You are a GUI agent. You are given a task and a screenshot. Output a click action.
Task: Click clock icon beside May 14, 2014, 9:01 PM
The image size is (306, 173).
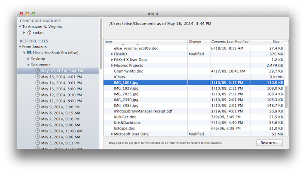37,82
